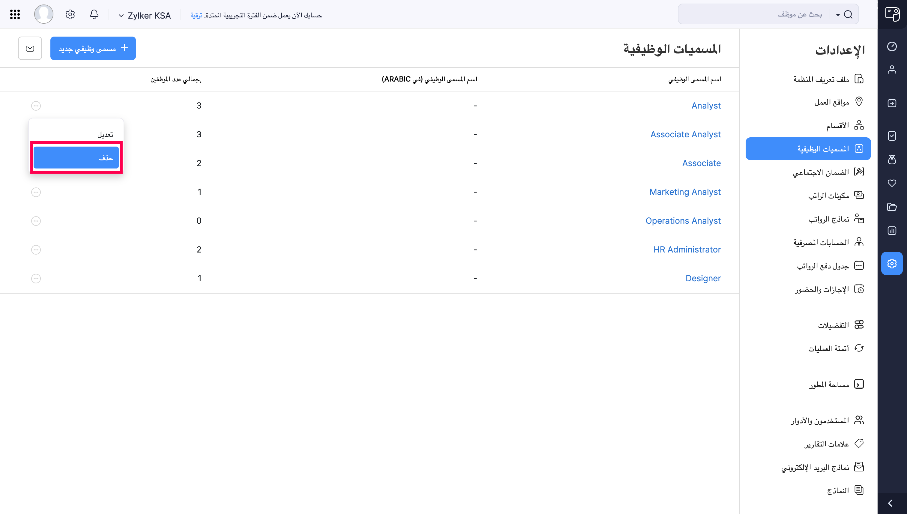Screen dimensions: 907x514
Task: Click the مسمى وظيفي جديد button
Action: click(x=93, y=48)
